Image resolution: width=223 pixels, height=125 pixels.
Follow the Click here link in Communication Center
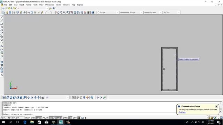[182, 112]
